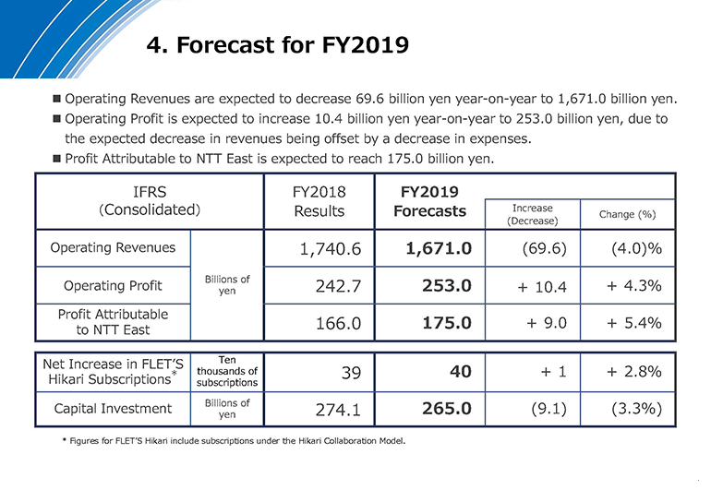Select the 'IFRS (Consolidated)' header cell
711x490 pixels.
150,201
